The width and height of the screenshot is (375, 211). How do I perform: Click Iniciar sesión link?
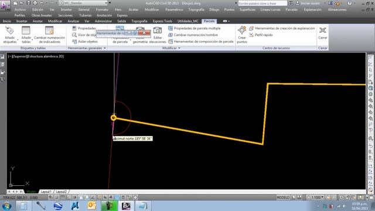click(x=310, y=4)
